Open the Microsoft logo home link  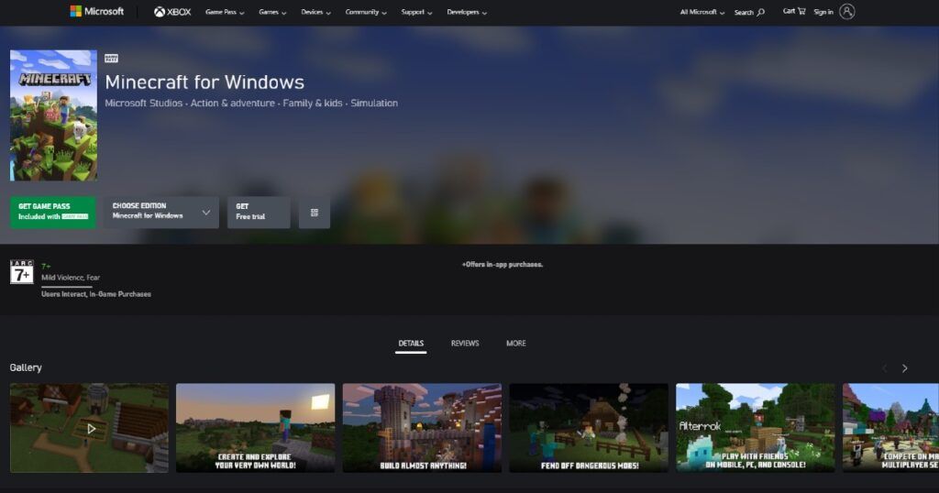click(96, 11)
